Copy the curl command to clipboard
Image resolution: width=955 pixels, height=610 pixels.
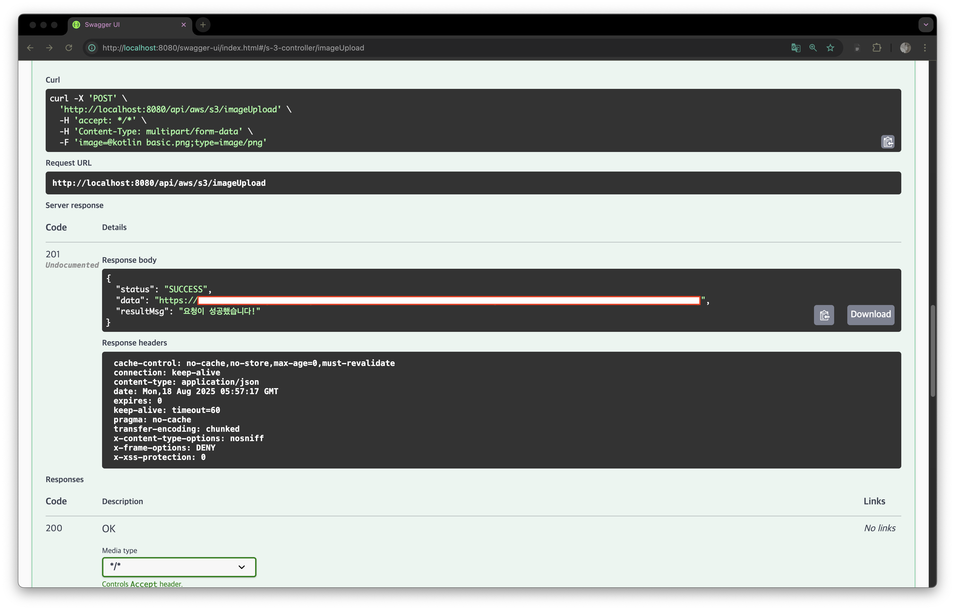pyautogui.click(x=888, y=142)
